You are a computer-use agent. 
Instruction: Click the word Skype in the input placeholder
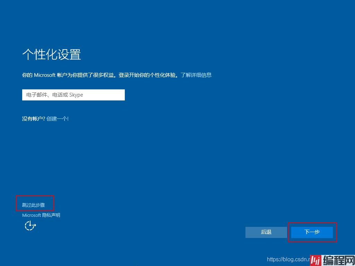pos(76,95)
